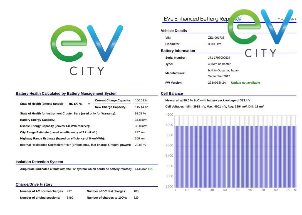
Task: Select the "Odometer:" label
Action: pyautogui.click(x=173, y=44)
